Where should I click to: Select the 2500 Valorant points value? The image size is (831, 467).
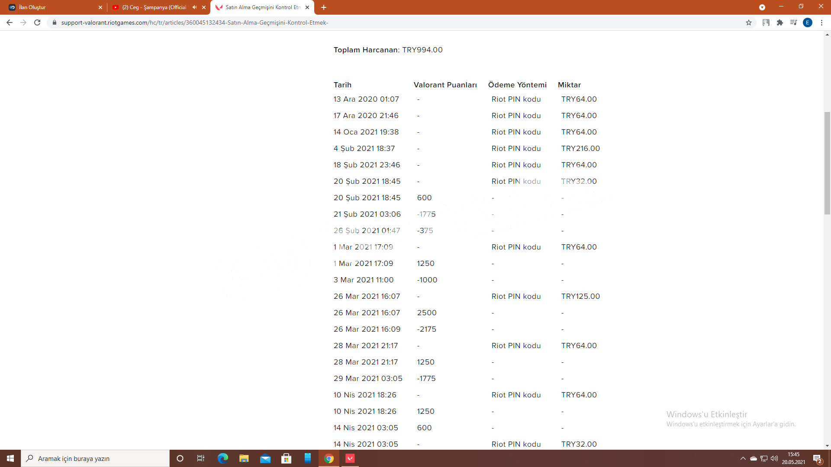(x=427, y=313)
